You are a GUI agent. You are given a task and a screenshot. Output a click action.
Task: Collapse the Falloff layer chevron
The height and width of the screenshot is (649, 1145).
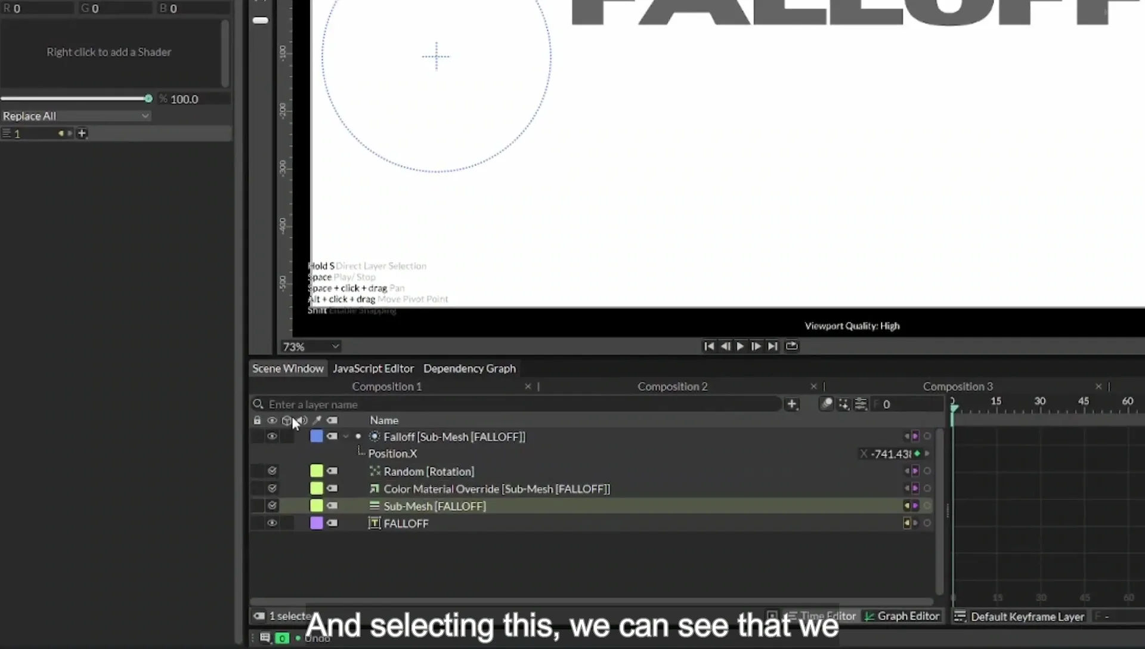coord(346,437)
